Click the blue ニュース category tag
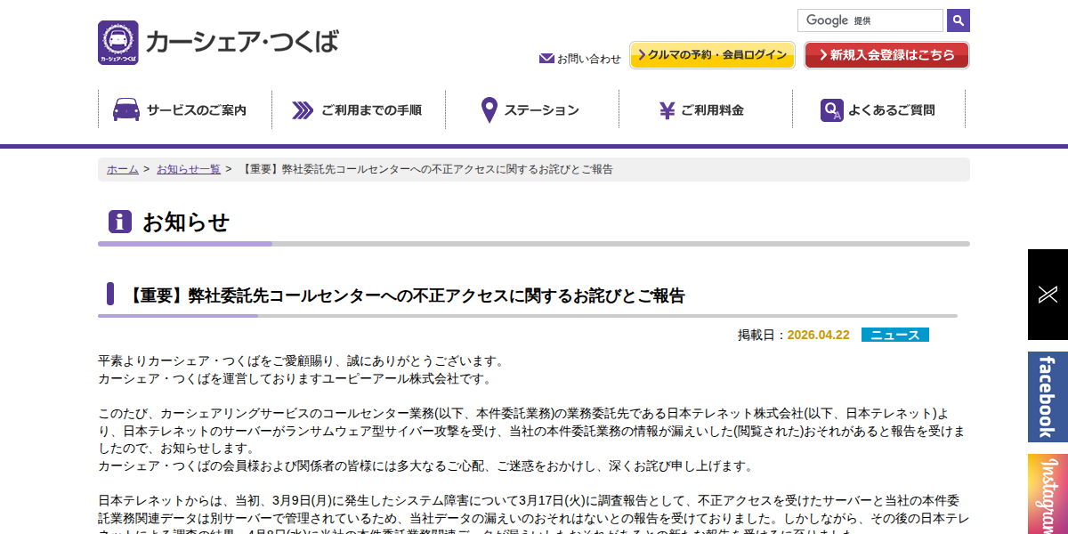This screenshot has width=1068, height=534. pyautogui.click(x=895, y=335)
